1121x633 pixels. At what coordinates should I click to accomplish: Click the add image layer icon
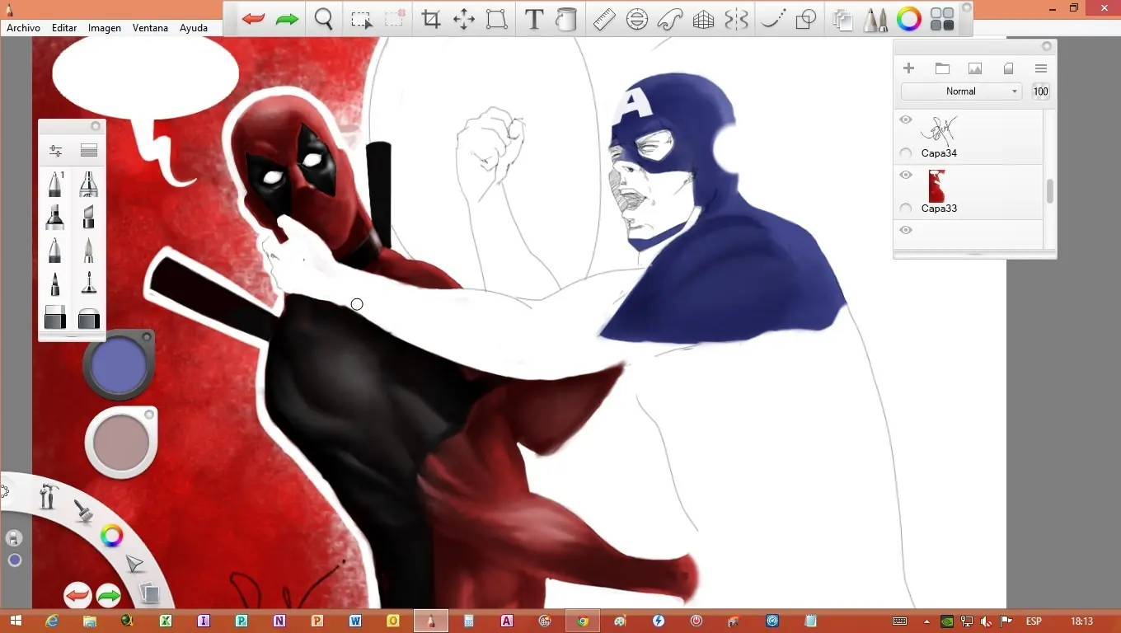[x=975, y=68]
